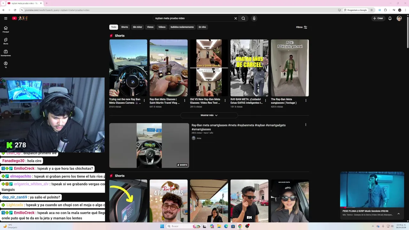The width and height of the screenshot is (409, 230).
Task: Open options for '¡Cuidado! Estas GAFAS' short
Action: pos(266,100)
